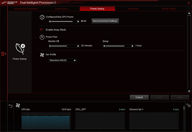Click the main panel scrollbar down arrow

pyautogui.click(x=189, y=91)
